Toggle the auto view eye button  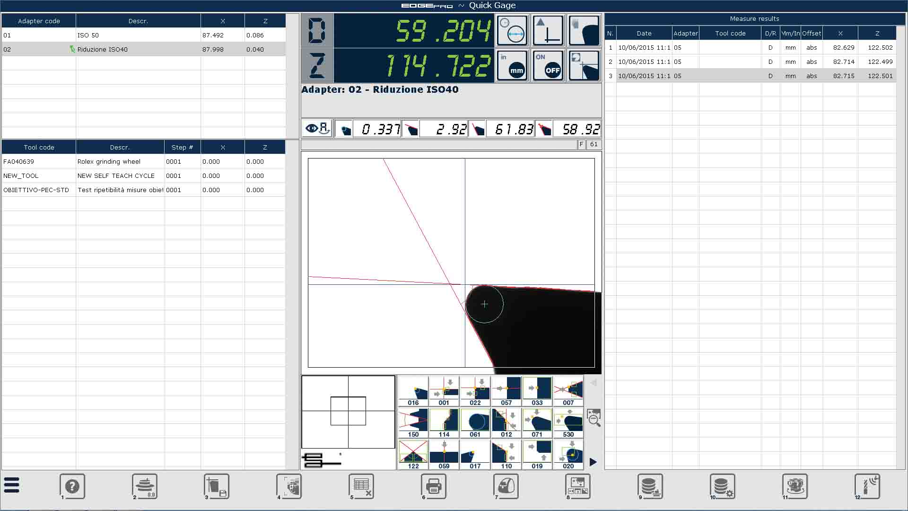[317, 129]
